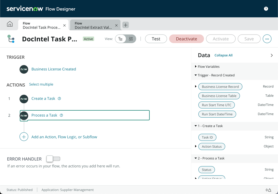Open the help question mark icon
This screenshot has width=278, height=194.
coord(266,9)
